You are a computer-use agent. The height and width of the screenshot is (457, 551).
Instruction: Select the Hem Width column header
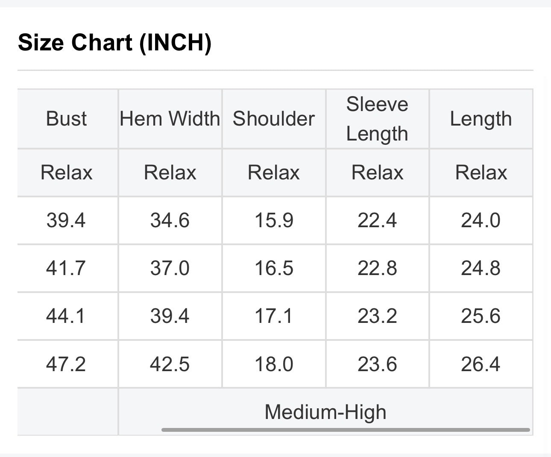170,119
